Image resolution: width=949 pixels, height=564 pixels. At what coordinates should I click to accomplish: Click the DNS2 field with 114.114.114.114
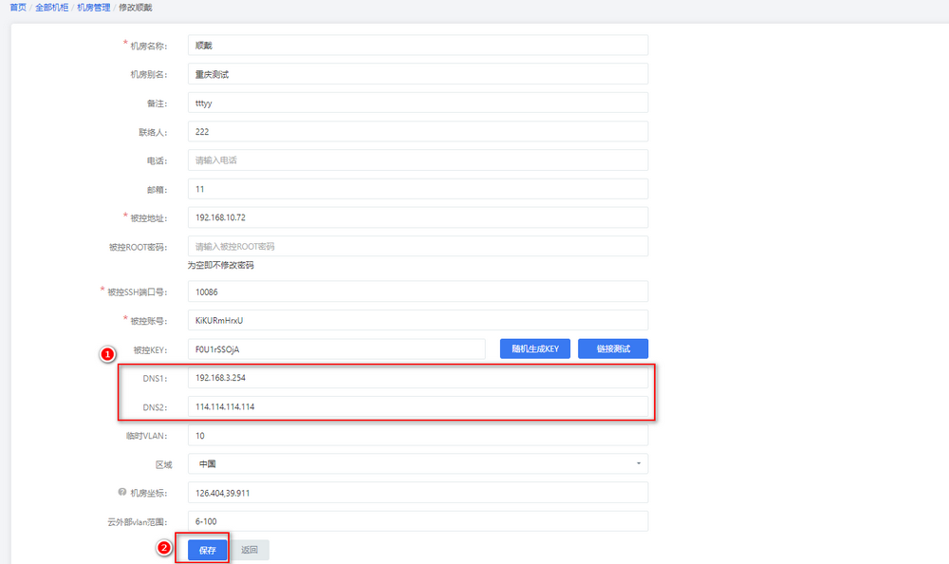click(x=418, y=406)
